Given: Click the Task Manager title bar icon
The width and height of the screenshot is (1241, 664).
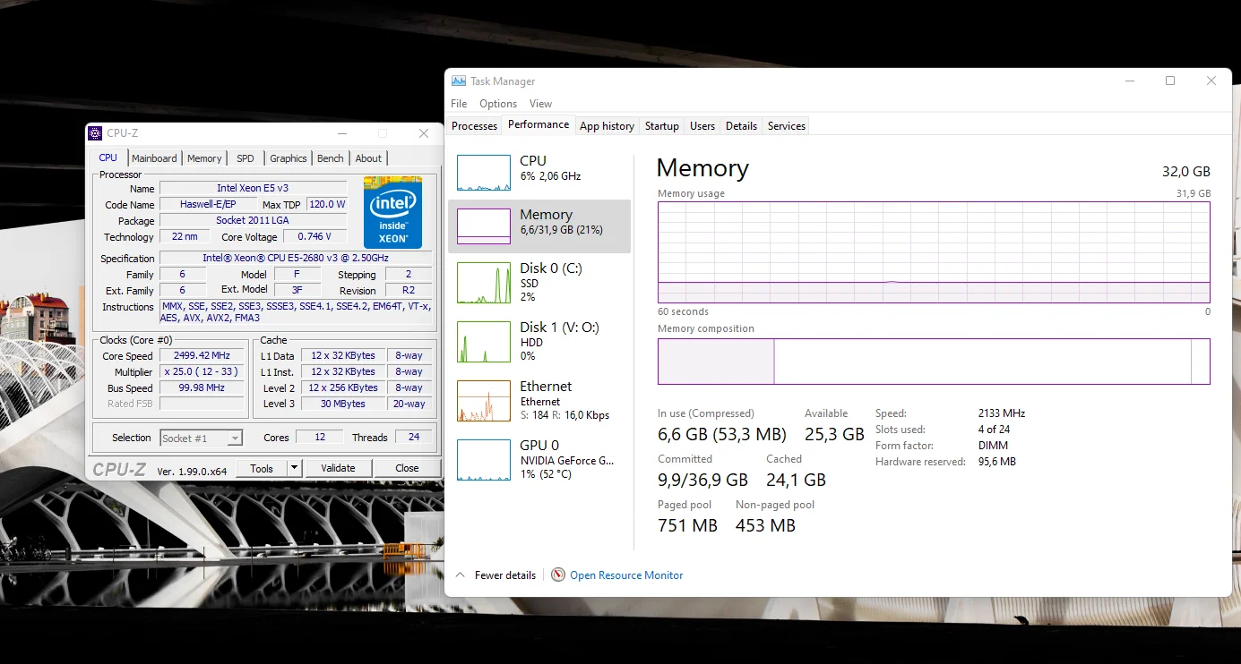Looking at the screenshot, I should (x=459, y=81).
